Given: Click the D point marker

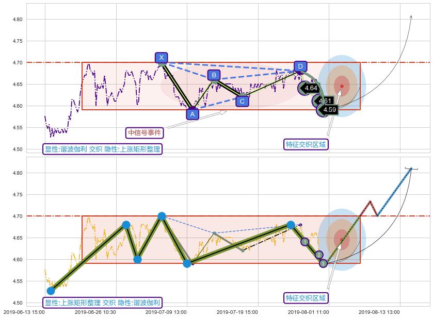Looking at the screenshot, I should point(300,66).
